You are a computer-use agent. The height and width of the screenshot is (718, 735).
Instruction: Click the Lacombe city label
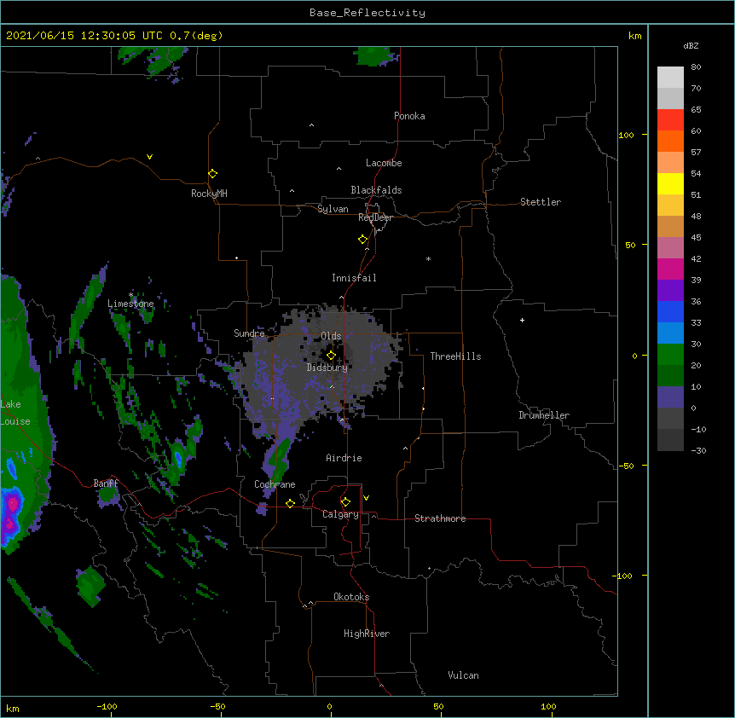(x=384, y=163)
